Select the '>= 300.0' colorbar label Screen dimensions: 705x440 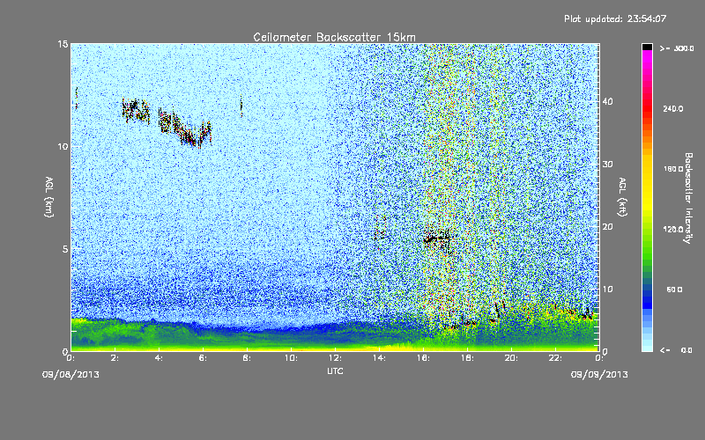677,48
